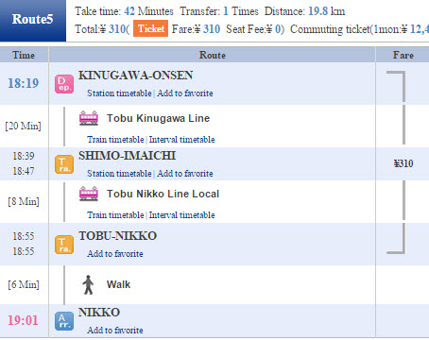429x340 pixels.
Task: Open Train timetable for Tobu Nikko Line Local
Action: (115, 215)
